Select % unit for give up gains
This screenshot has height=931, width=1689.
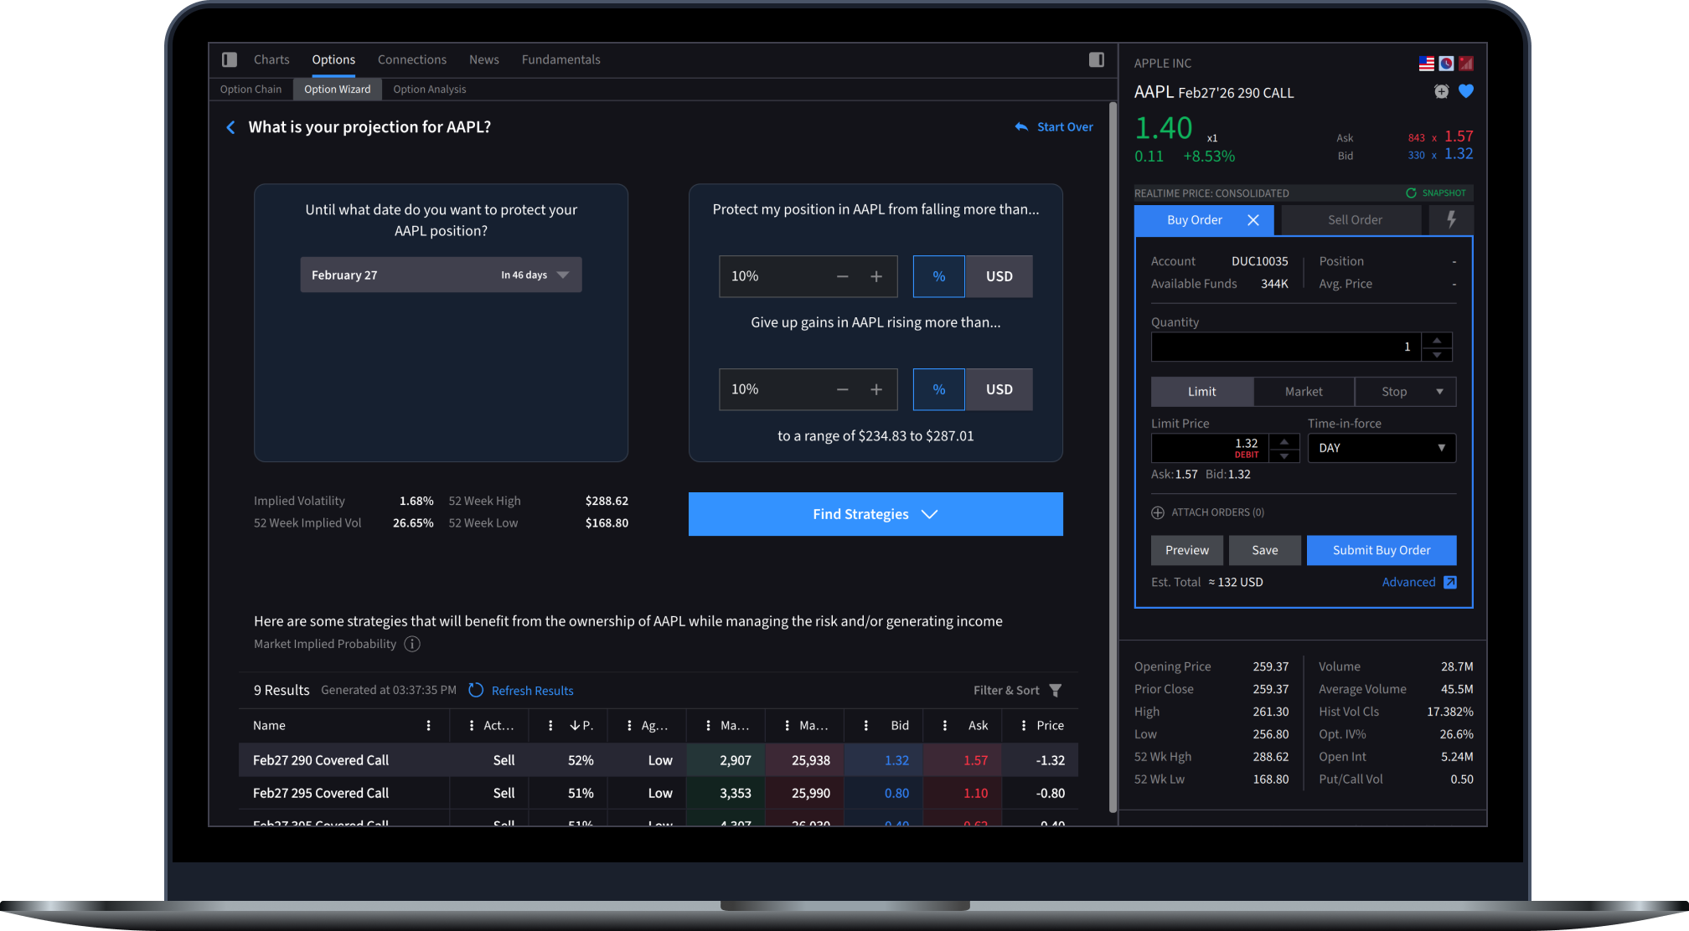click(938, 389)
